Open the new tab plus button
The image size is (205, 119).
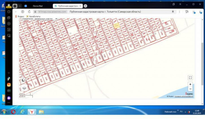(x=85, y=6)
